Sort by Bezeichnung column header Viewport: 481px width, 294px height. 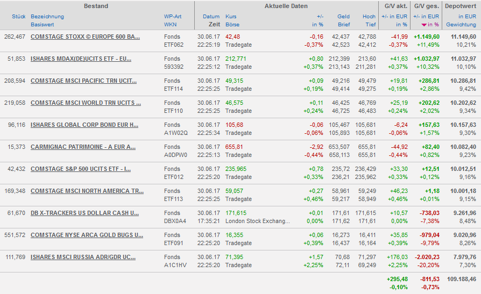47,17
